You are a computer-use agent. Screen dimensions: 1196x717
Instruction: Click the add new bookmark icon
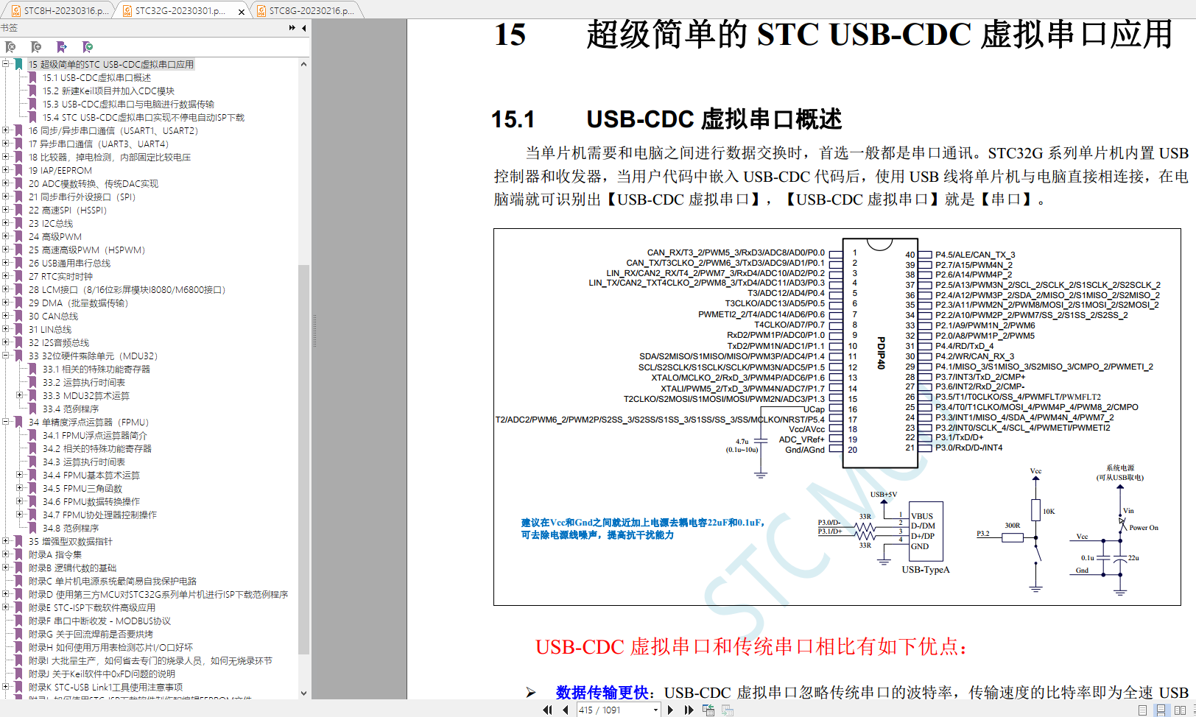pos(36,47)
